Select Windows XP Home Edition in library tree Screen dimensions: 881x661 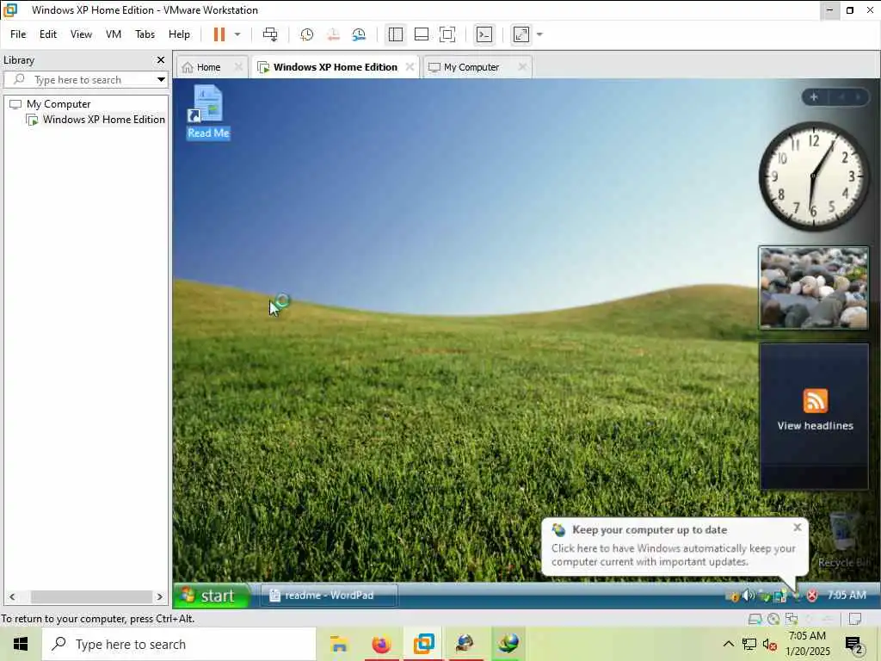[x=103, y=120]
